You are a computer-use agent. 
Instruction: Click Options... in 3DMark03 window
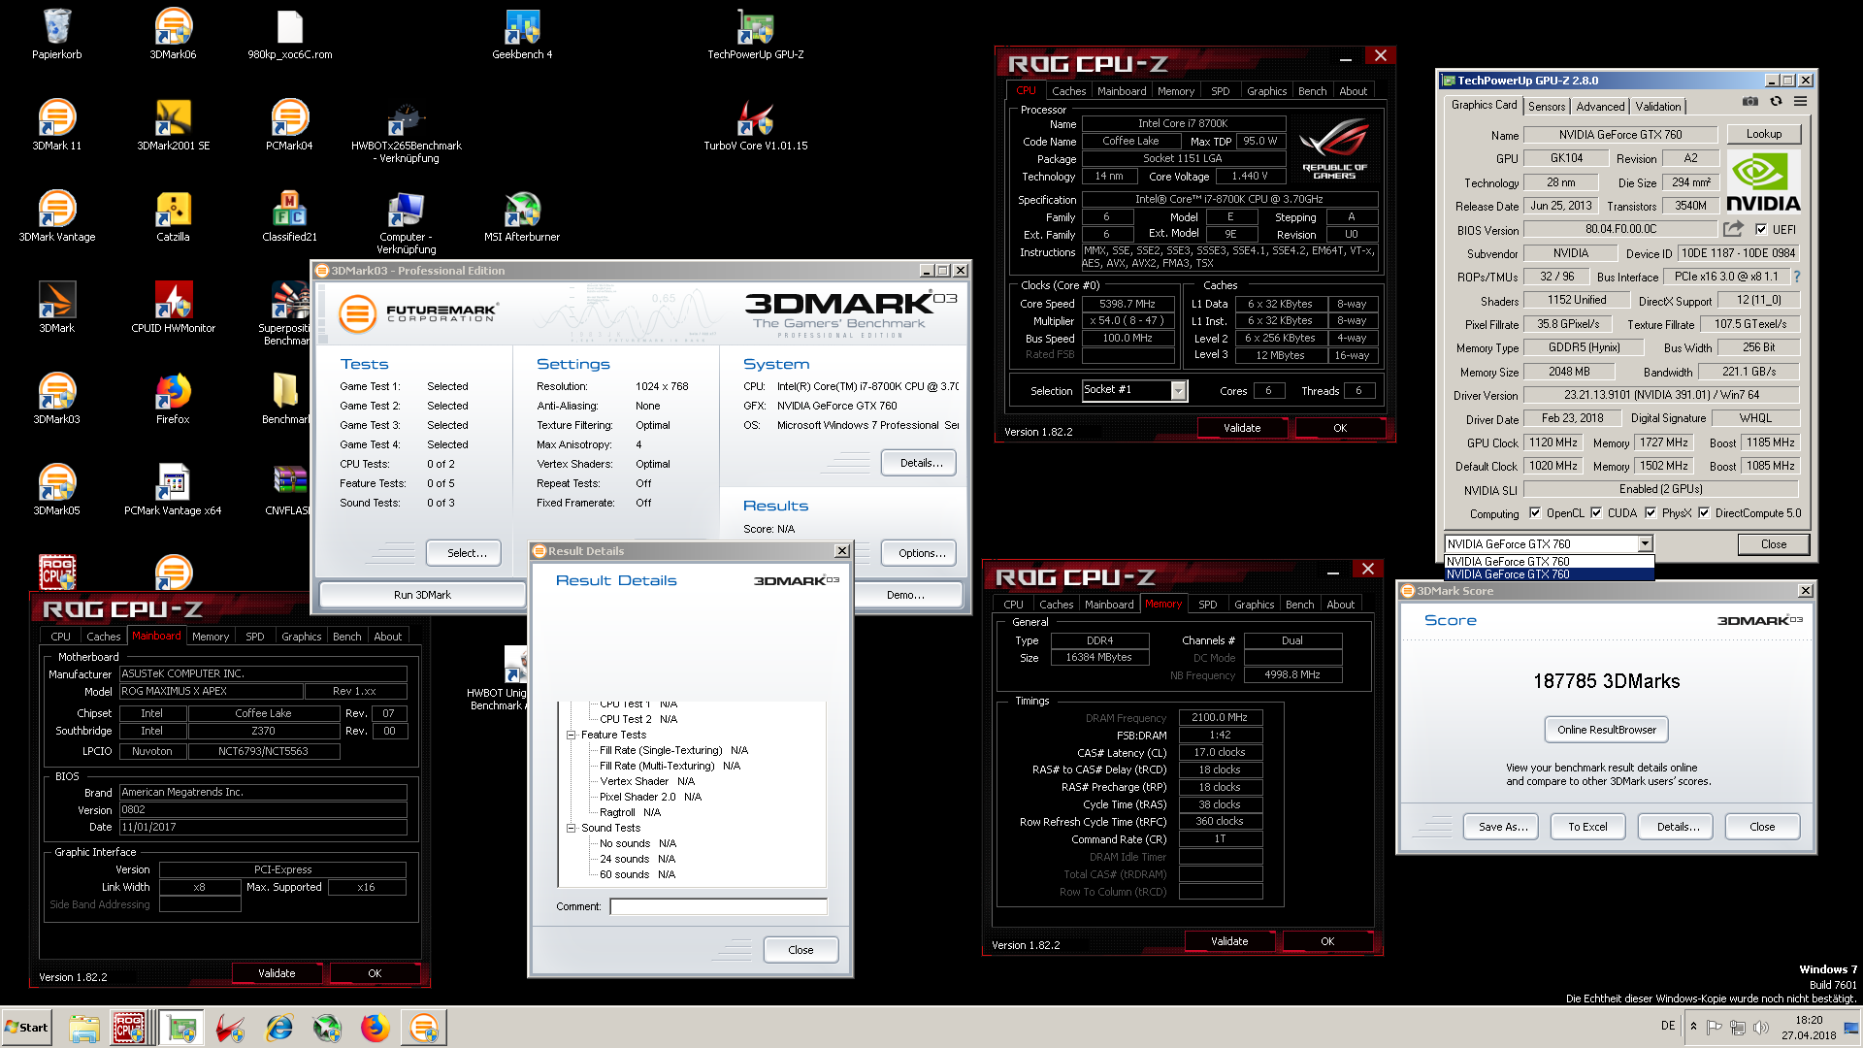tap(919, 553)
